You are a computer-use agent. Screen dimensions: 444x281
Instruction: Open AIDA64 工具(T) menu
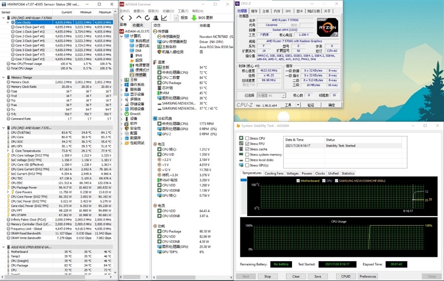point(183,11)
